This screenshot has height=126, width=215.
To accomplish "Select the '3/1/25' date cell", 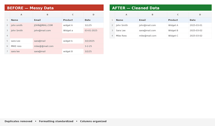I will pyautogui.click(x=94, y=25).
